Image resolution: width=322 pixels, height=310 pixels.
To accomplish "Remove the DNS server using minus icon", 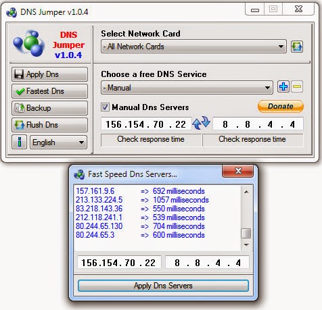I will point(297,86).
